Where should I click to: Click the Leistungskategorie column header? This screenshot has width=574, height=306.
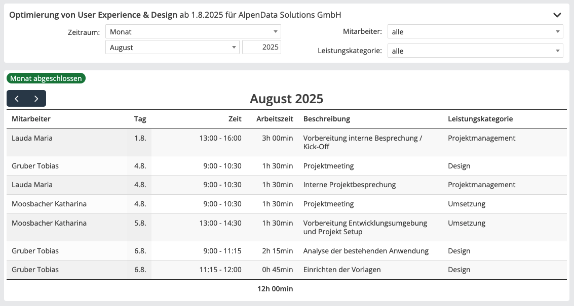[480, 119]
